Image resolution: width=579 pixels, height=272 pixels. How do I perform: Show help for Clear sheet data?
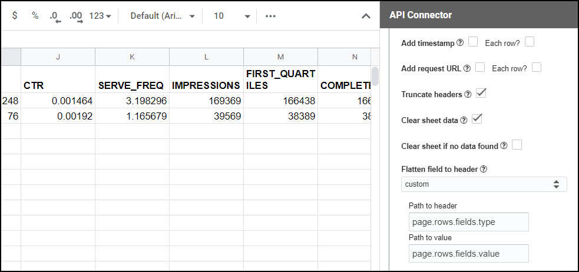coord(464,120)
